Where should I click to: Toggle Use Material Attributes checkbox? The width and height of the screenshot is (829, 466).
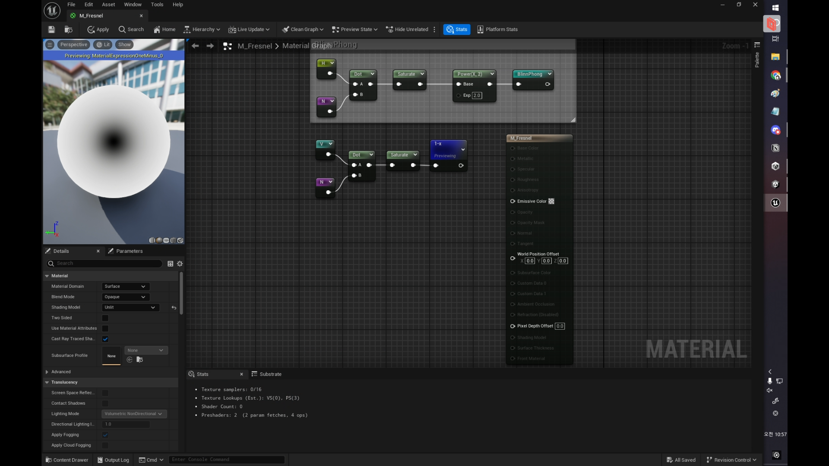[x=105, y=328]
